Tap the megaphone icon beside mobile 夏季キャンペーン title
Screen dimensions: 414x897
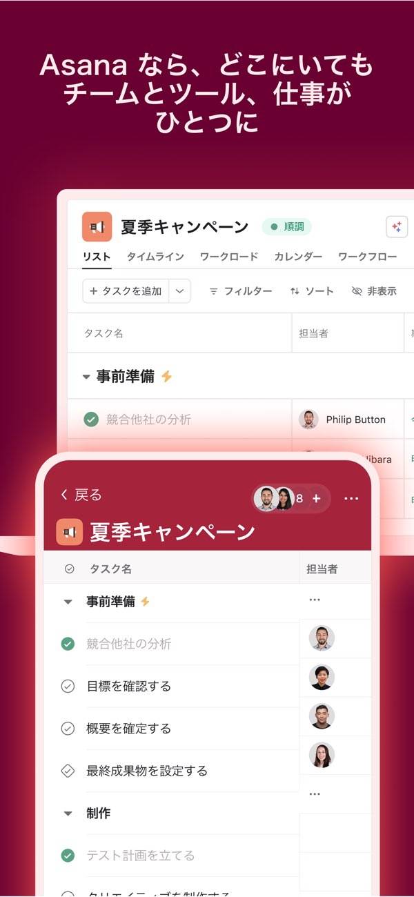point(69,532)
